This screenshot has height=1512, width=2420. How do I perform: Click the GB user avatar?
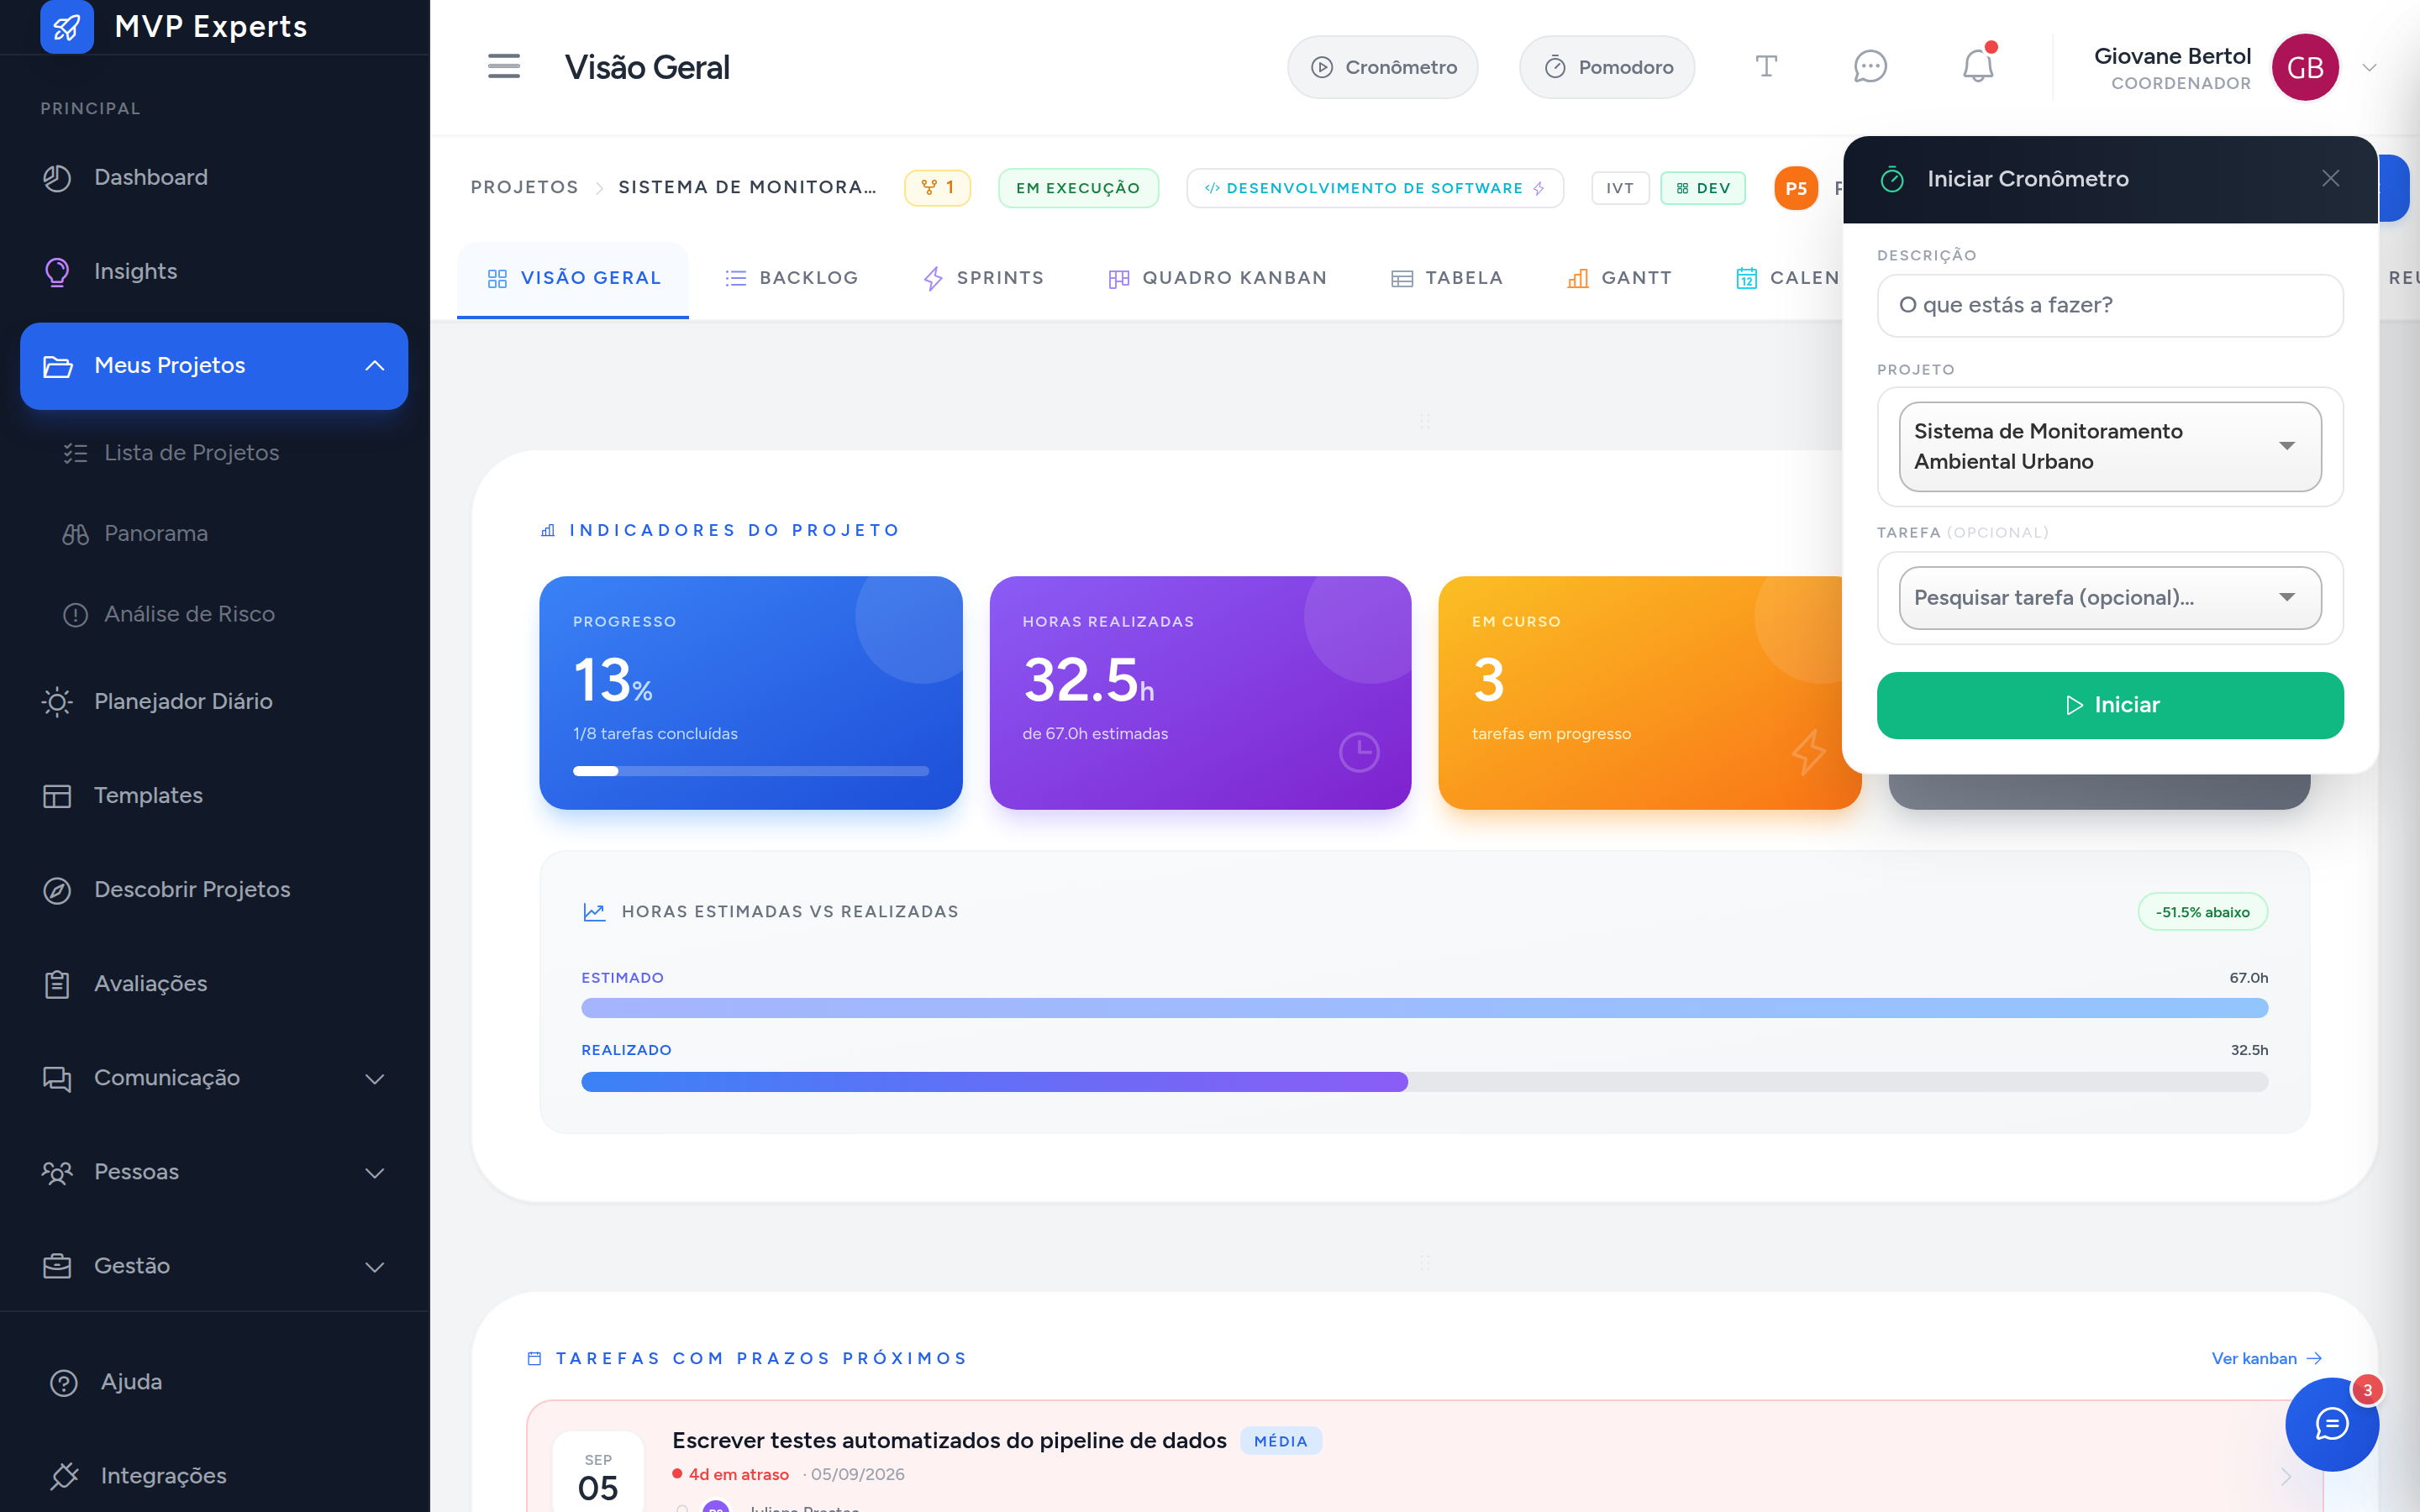coord(2305,67)
